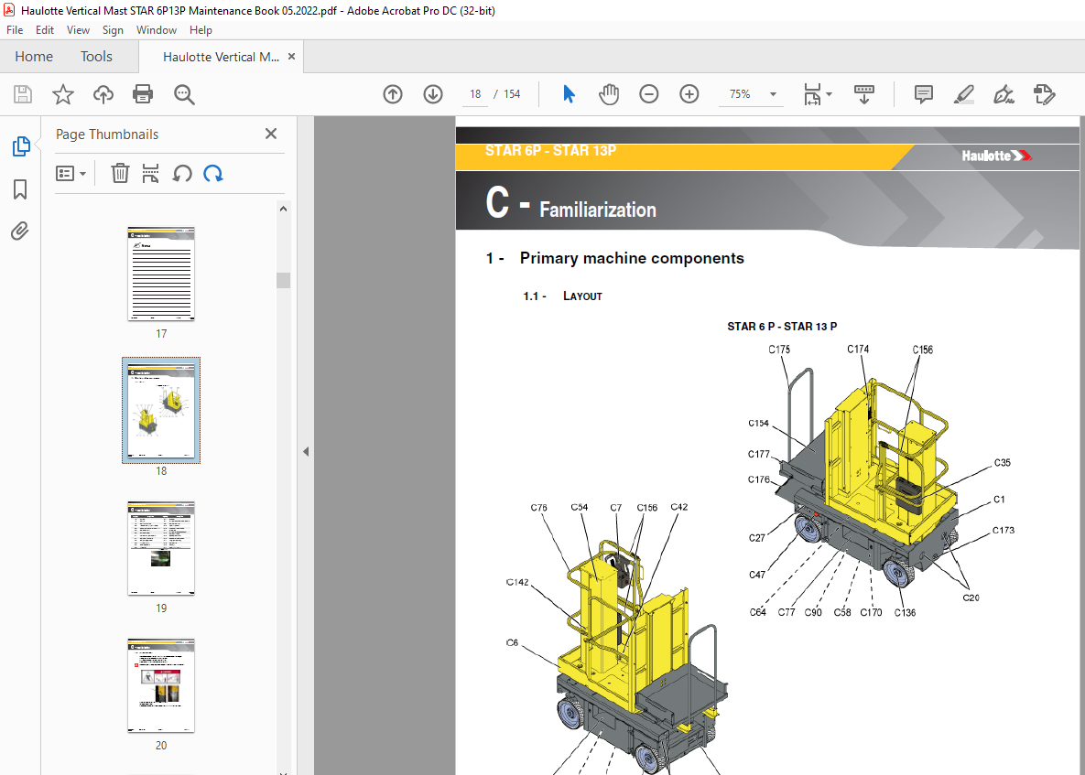Click the C174 label in diagram
Image resolution: width=1085 pixels, height=775 pixels.
pos(858,350)
